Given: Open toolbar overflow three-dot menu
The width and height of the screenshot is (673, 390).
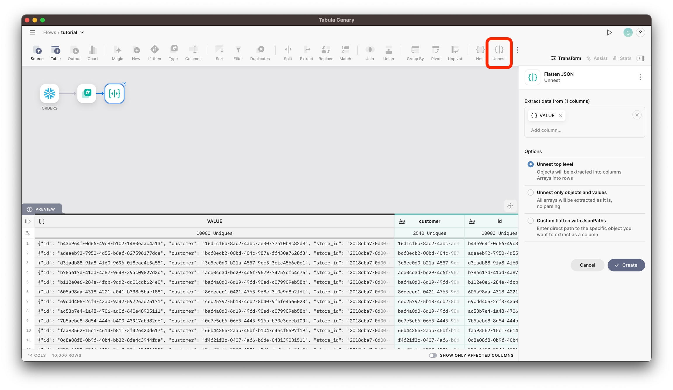Looking at the screenshot, I should pos(517,50).
